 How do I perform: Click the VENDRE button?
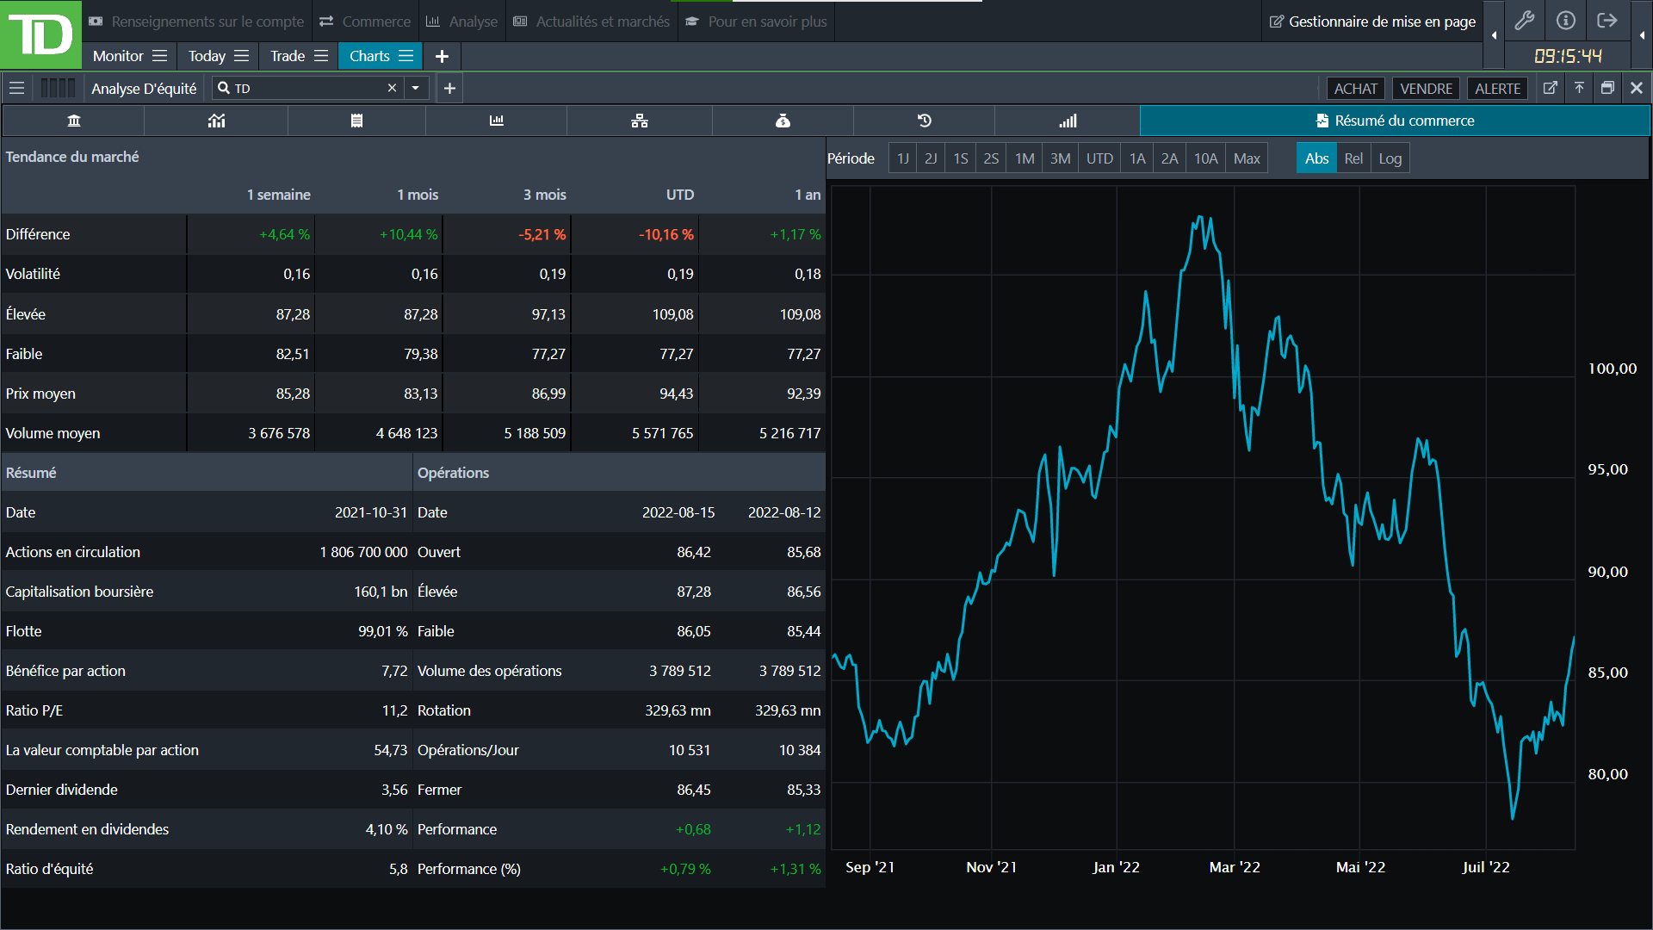(1426, 89)
